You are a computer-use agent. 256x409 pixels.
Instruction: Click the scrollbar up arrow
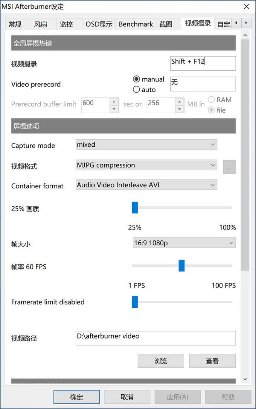tap(245, 35)
